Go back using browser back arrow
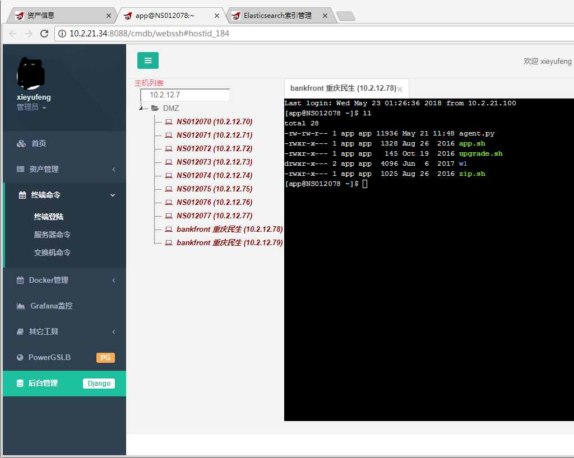 click(13, 34)
